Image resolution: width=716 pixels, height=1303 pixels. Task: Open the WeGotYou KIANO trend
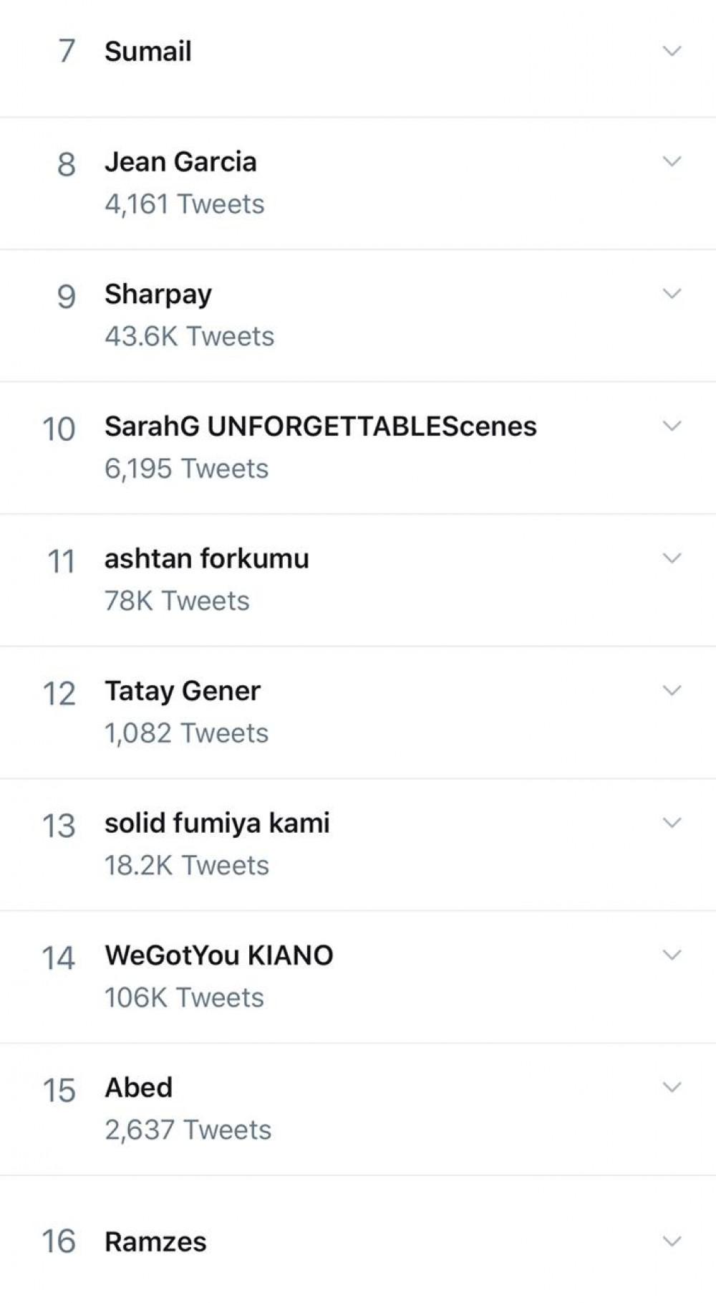(218, 955)
